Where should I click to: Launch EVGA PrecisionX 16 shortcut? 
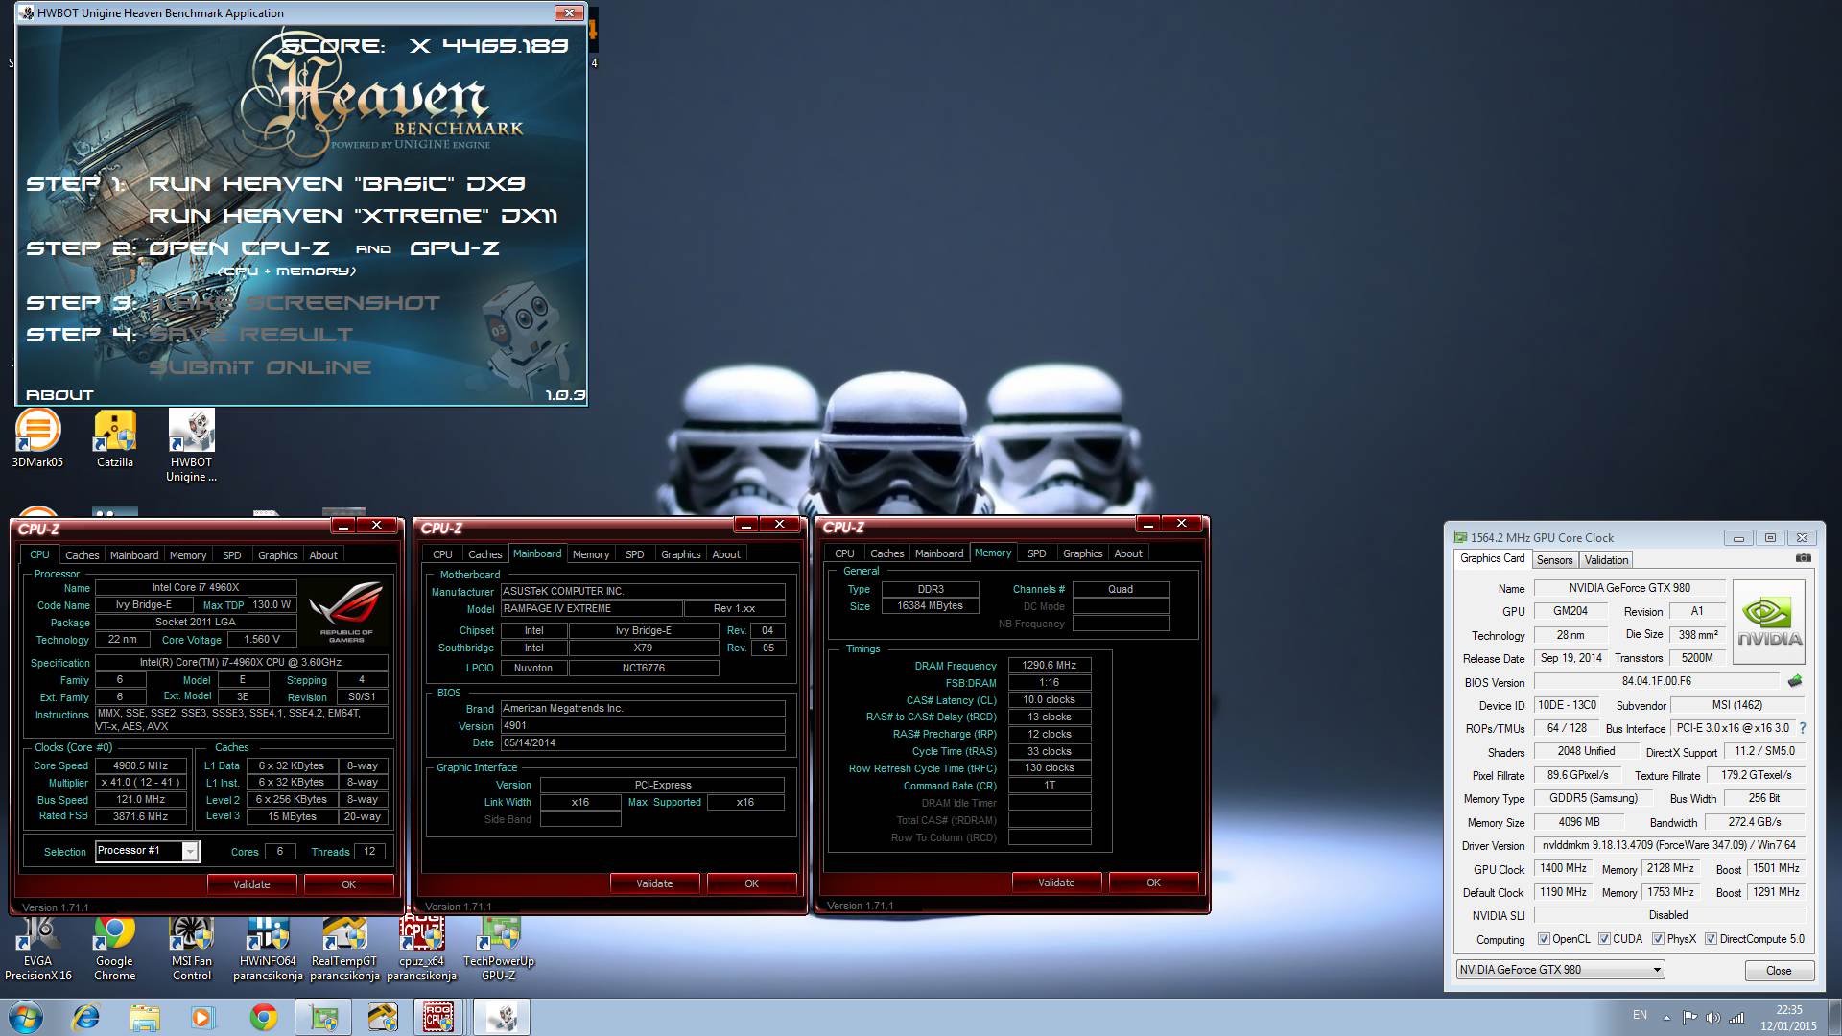click(x=38, y=949)
